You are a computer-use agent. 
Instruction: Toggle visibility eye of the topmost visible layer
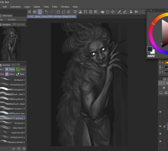(160, 112)
